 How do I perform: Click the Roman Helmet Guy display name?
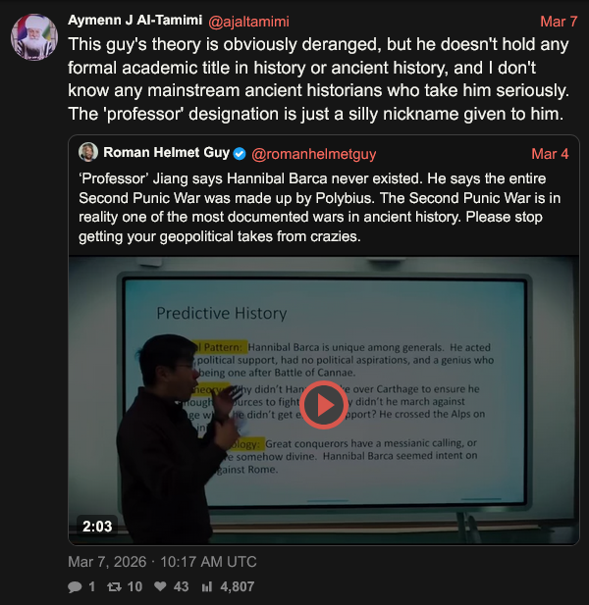click(167, 152)
